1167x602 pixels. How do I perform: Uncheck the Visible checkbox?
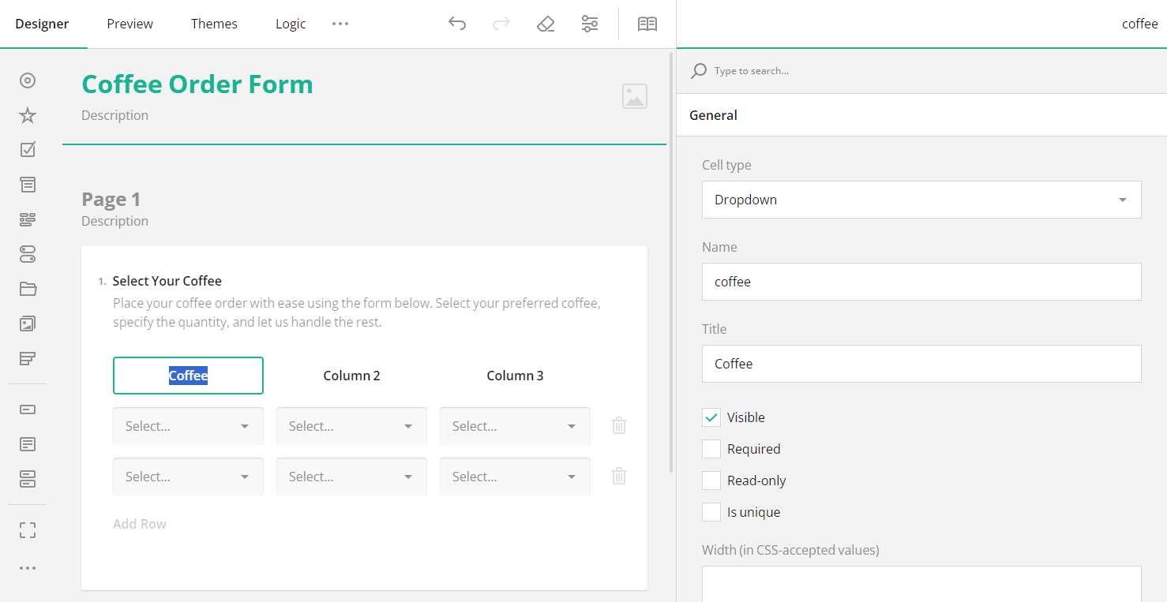(711, 417)
